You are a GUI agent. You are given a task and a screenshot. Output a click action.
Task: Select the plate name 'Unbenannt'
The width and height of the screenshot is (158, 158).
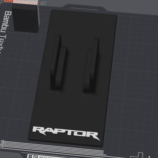pyautogui.click(x=21, y=2)
